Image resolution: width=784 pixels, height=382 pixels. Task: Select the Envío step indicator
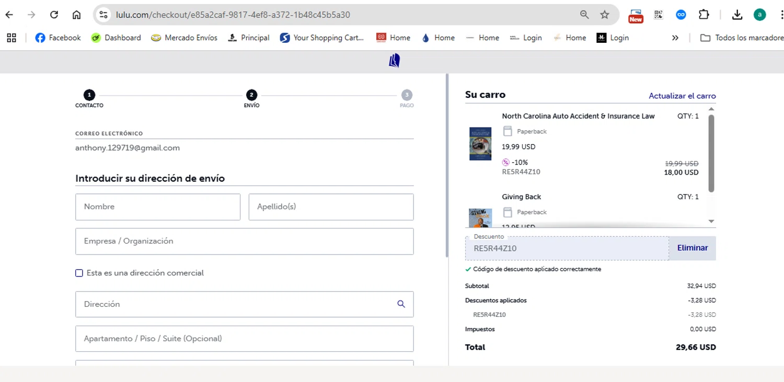251,95
